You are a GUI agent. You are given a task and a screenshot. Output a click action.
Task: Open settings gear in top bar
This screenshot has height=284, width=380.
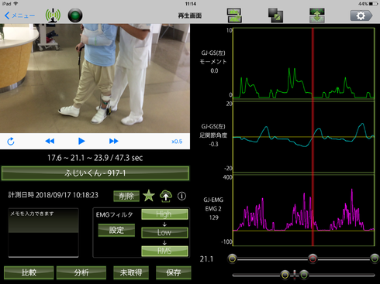(x=361, y=15)
